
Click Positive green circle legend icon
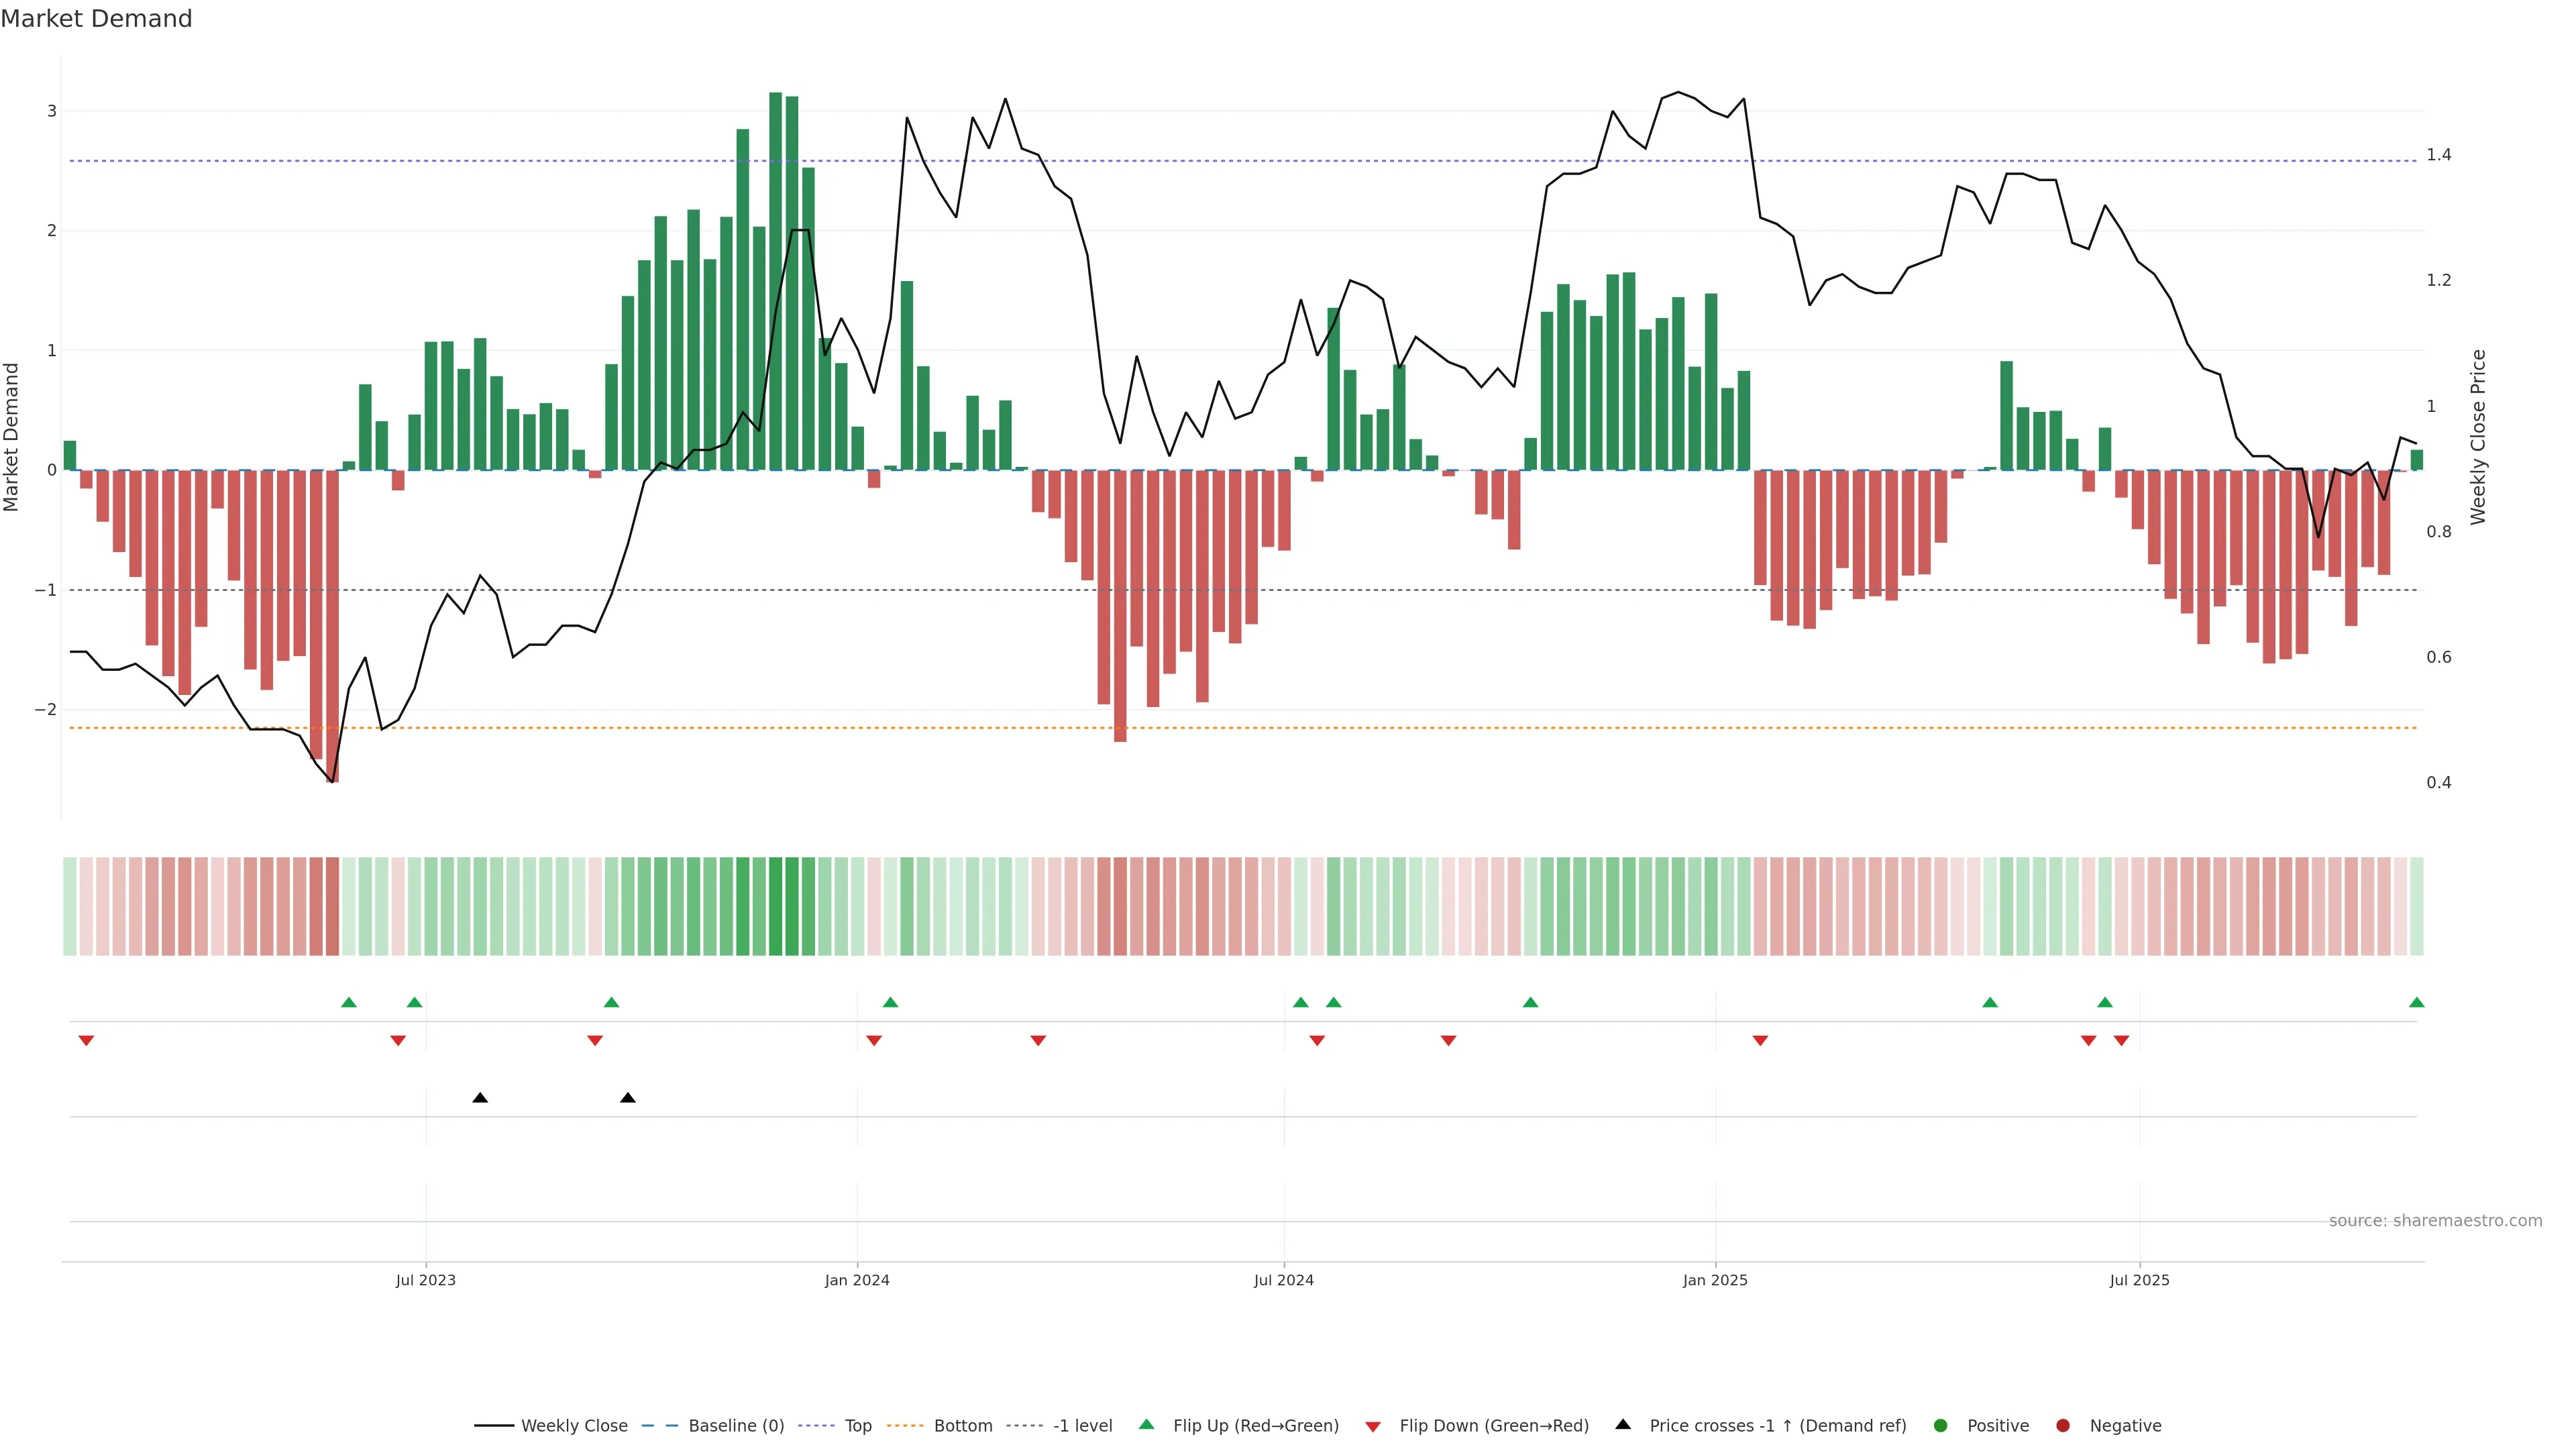(1940, 1425)
